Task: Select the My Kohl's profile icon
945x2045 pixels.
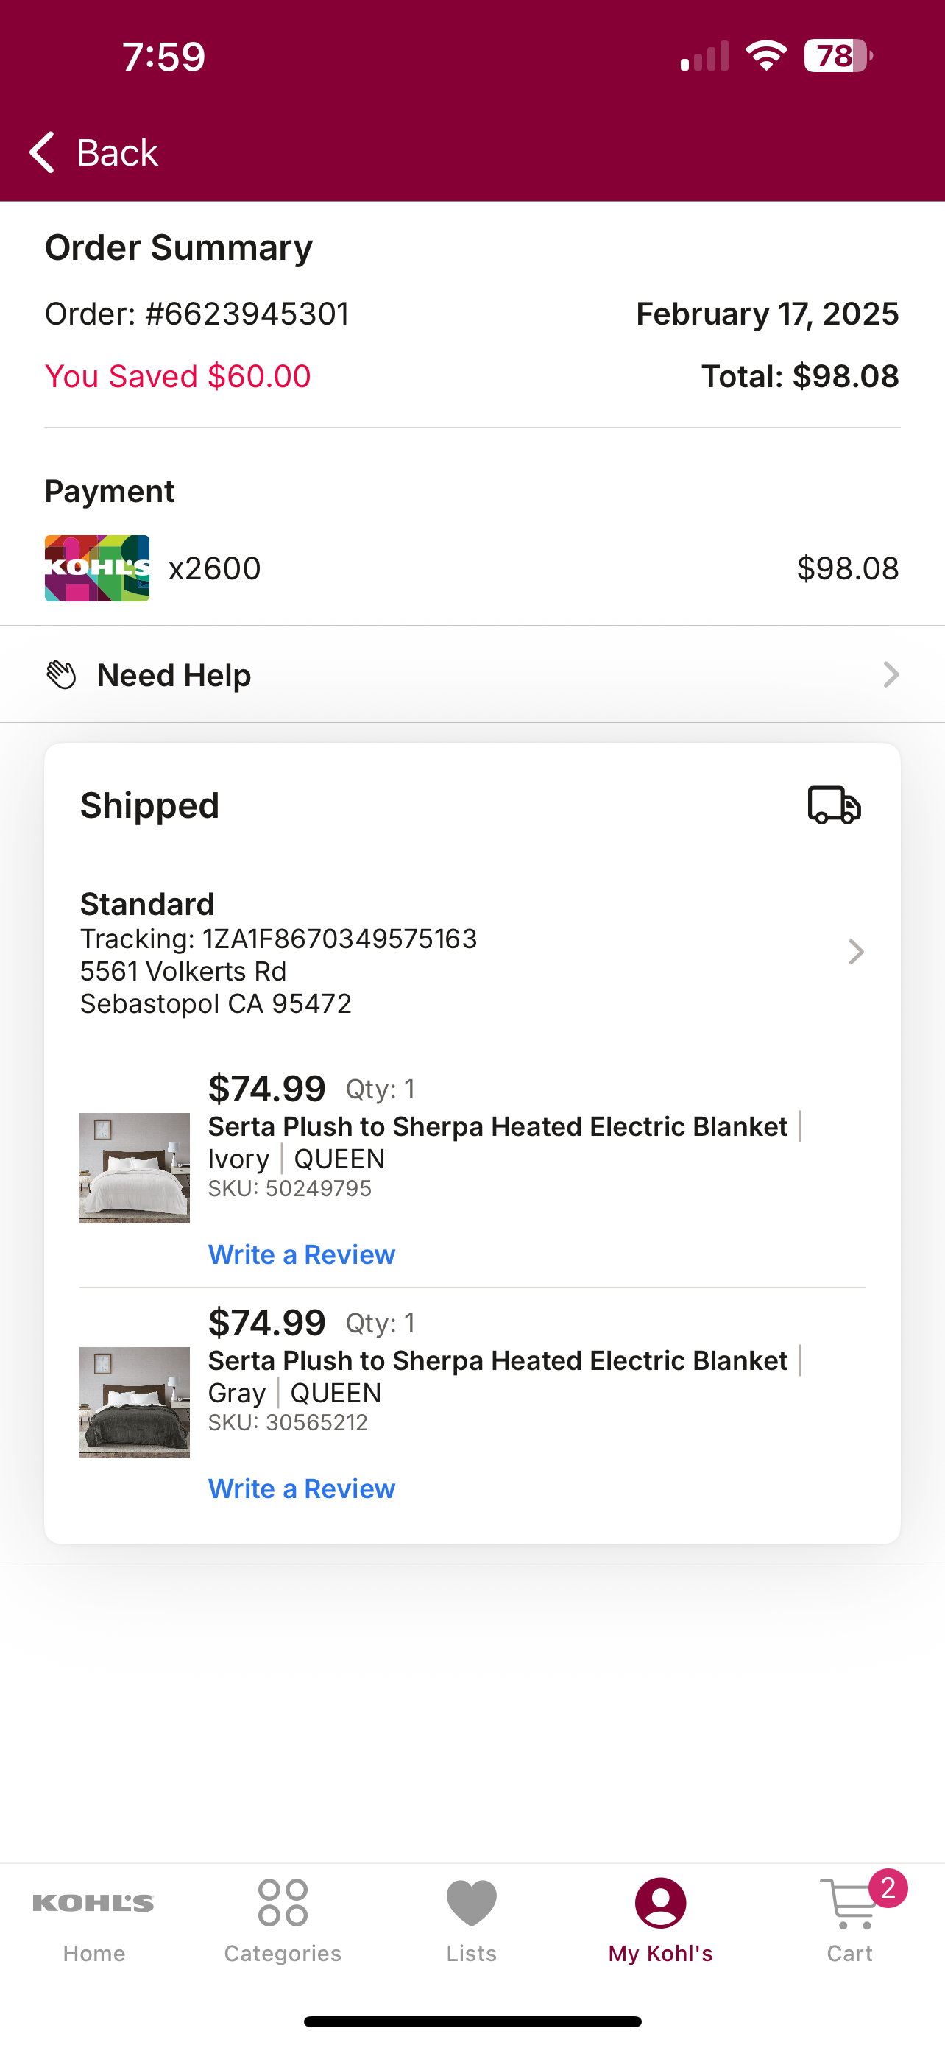Action: [660, 1903]
